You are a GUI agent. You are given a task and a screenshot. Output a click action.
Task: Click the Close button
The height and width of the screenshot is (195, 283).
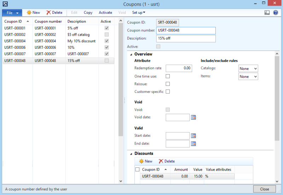(264, 189)
